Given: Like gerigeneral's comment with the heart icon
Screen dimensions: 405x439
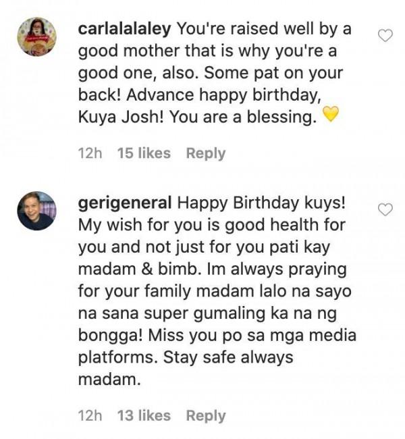Looking at the screenshot, I should [x=385, y=209].
